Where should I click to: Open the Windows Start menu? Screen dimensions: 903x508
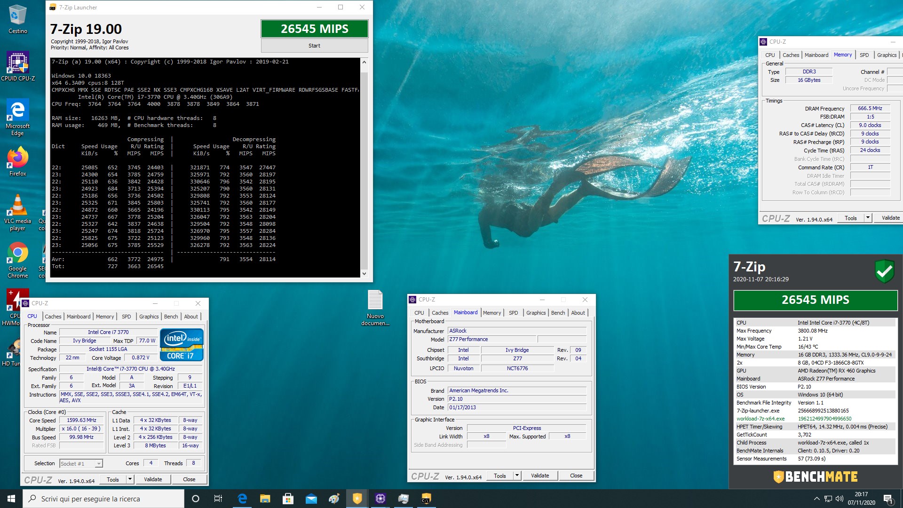pos(11,499)
